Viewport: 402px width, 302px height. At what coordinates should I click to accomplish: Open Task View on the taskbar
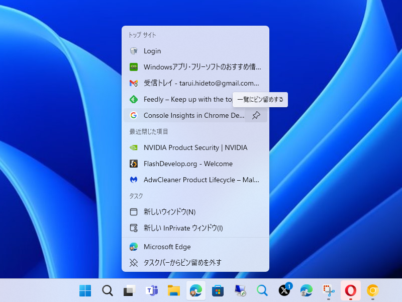pyautogui.click(x=130, y=290)
